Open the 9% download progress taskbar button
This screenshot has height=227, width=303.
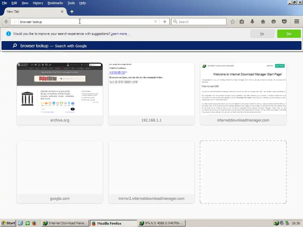[x=162, y=223]
